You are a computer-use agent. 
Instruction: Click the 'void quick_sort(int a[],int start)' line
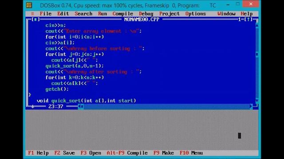pyautogui.click(x=87, y=101)
